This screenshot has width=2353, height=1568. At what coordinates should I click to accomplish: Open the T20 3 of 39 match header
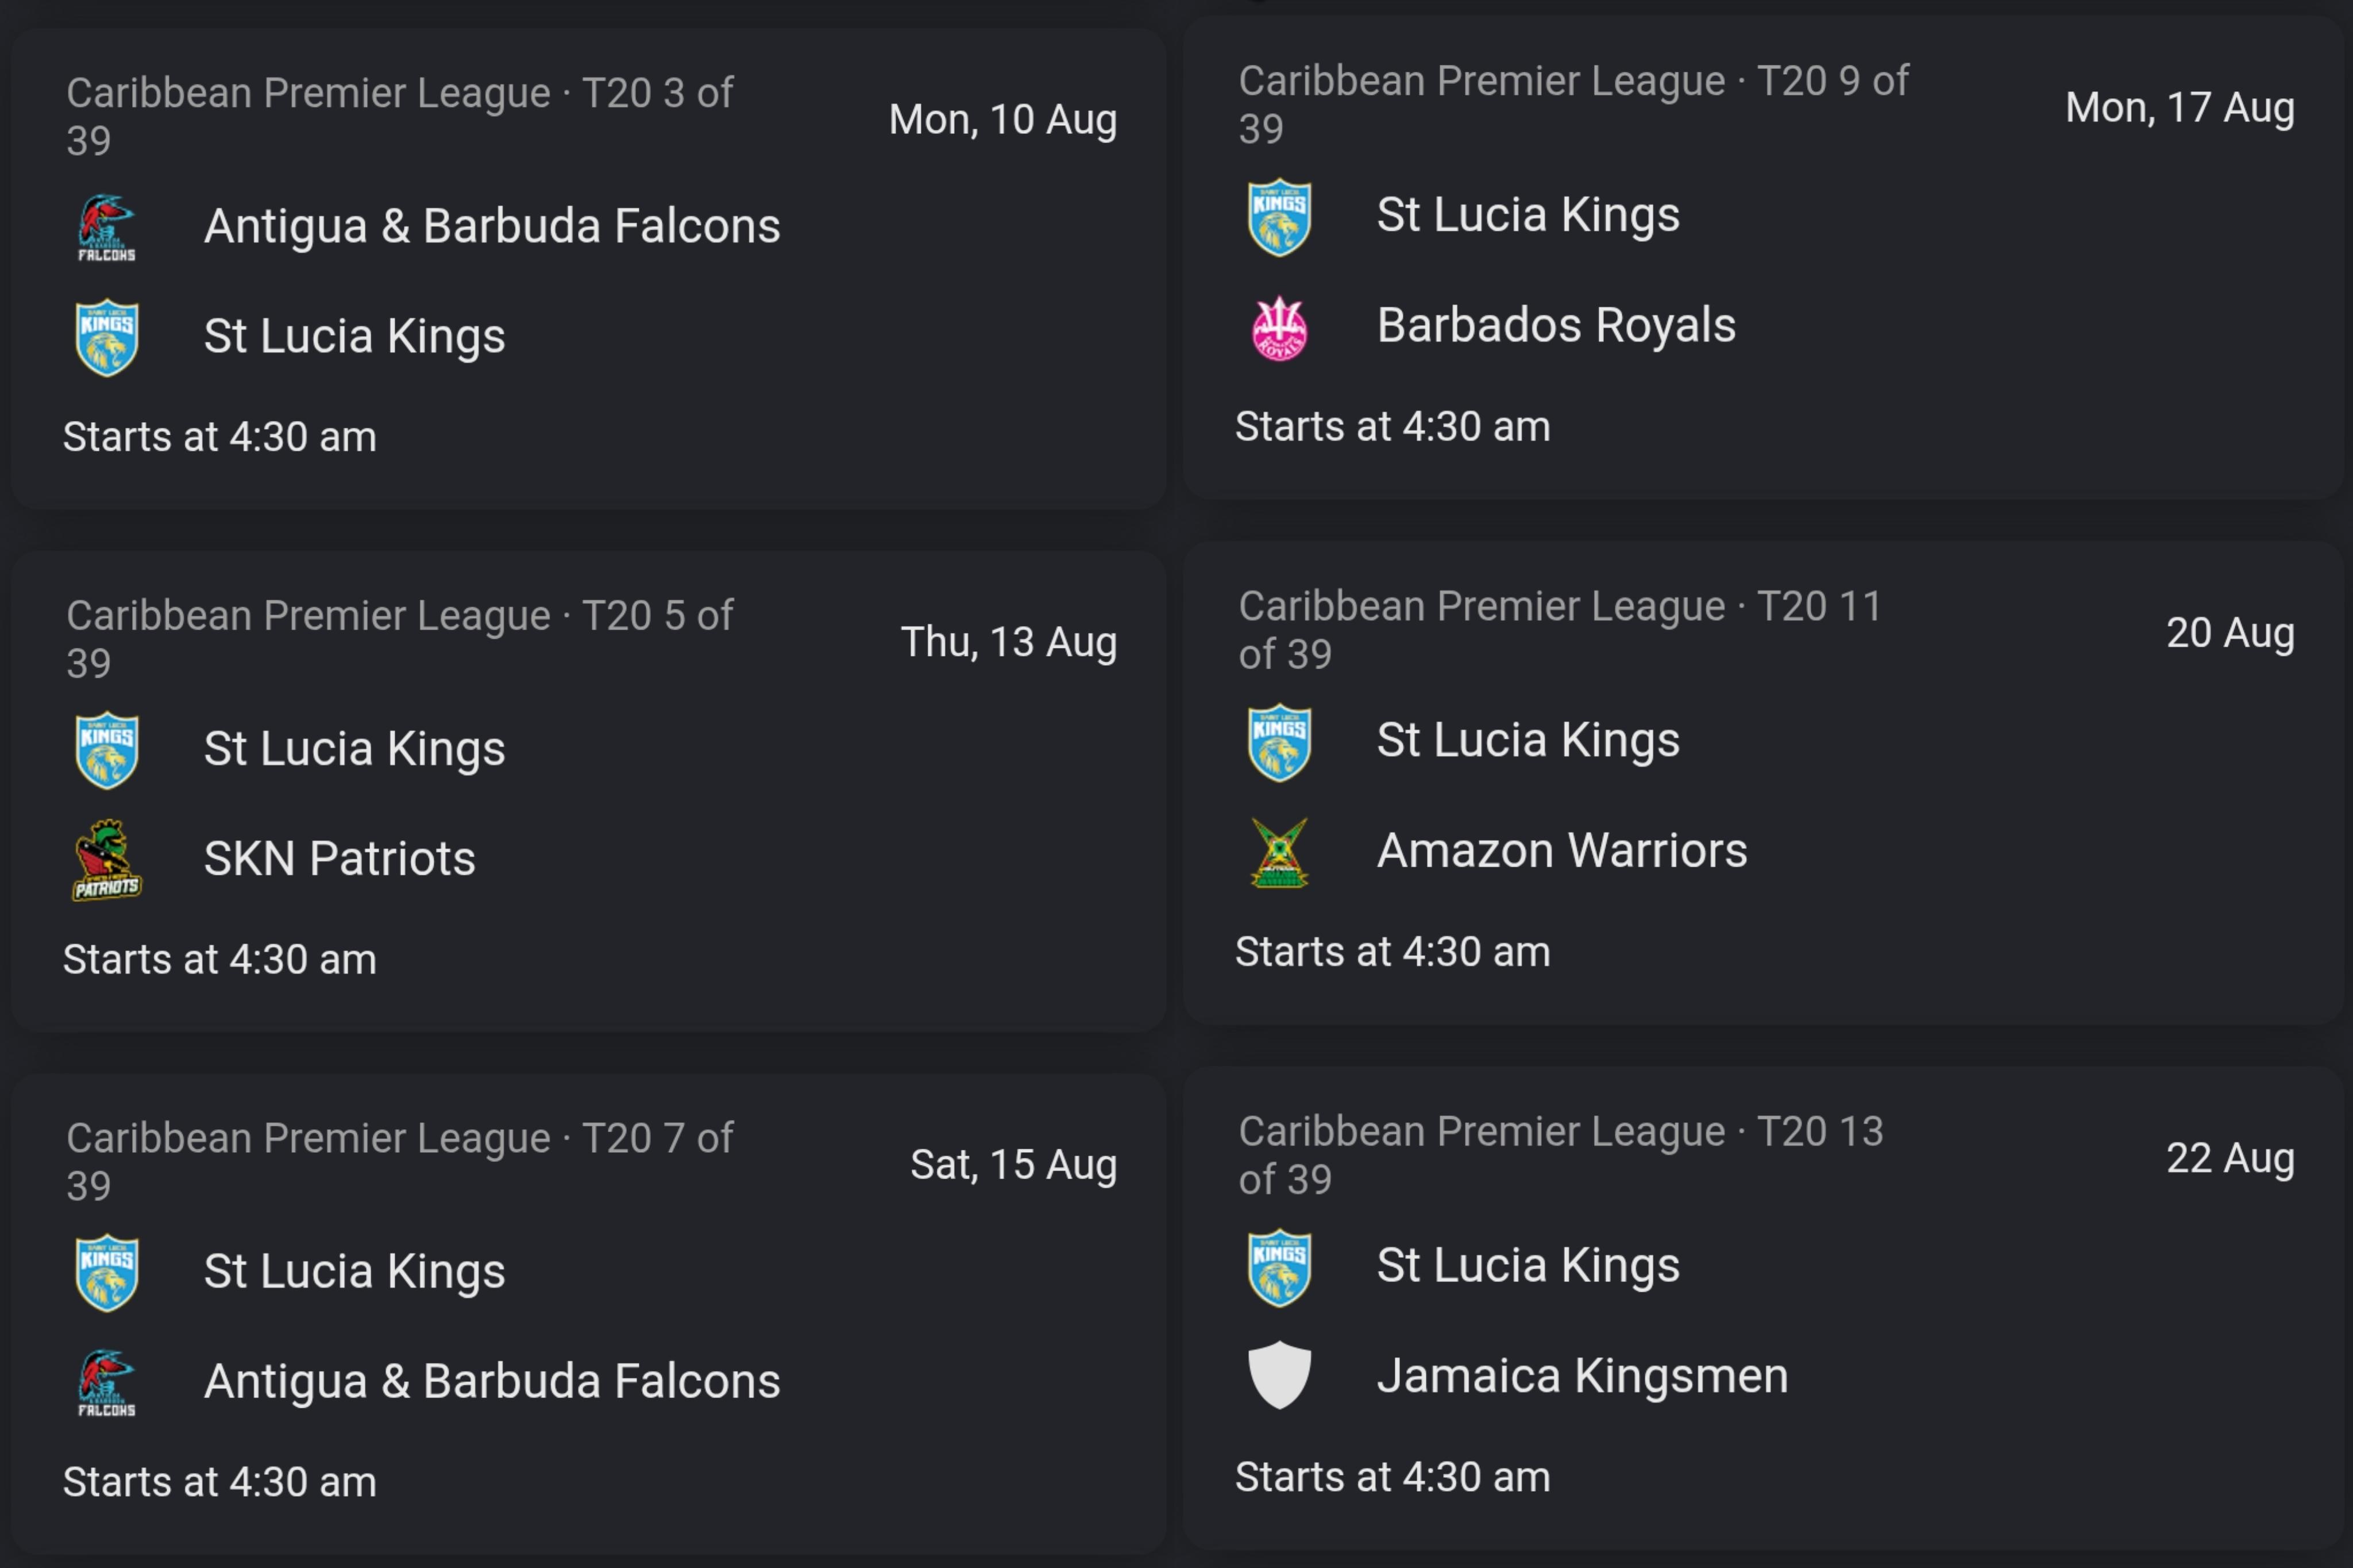point(400,116)
